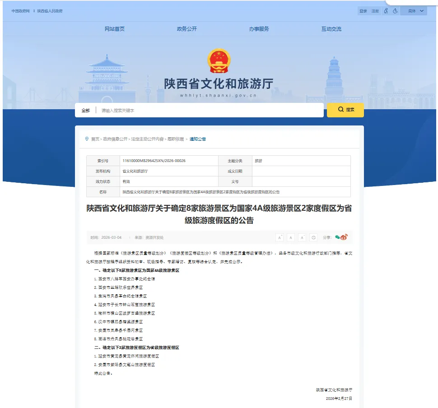Click list item 榆林市横山区波罗古堡旅游景区
The height and width of the screenshot is (408, 438).
pos(125,313)
